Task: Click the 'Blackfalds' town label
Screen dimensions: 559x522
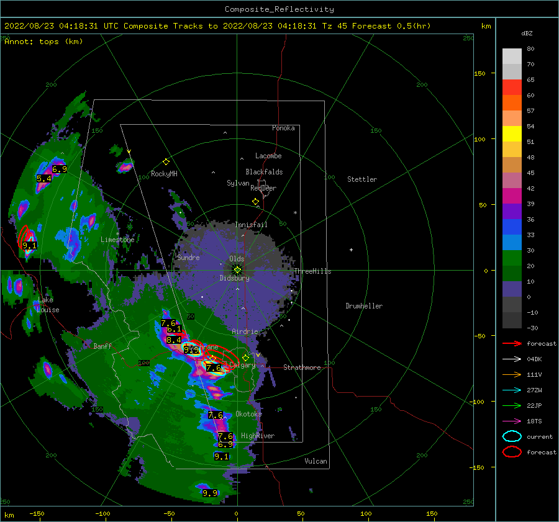Action: [x=264, y=172]
